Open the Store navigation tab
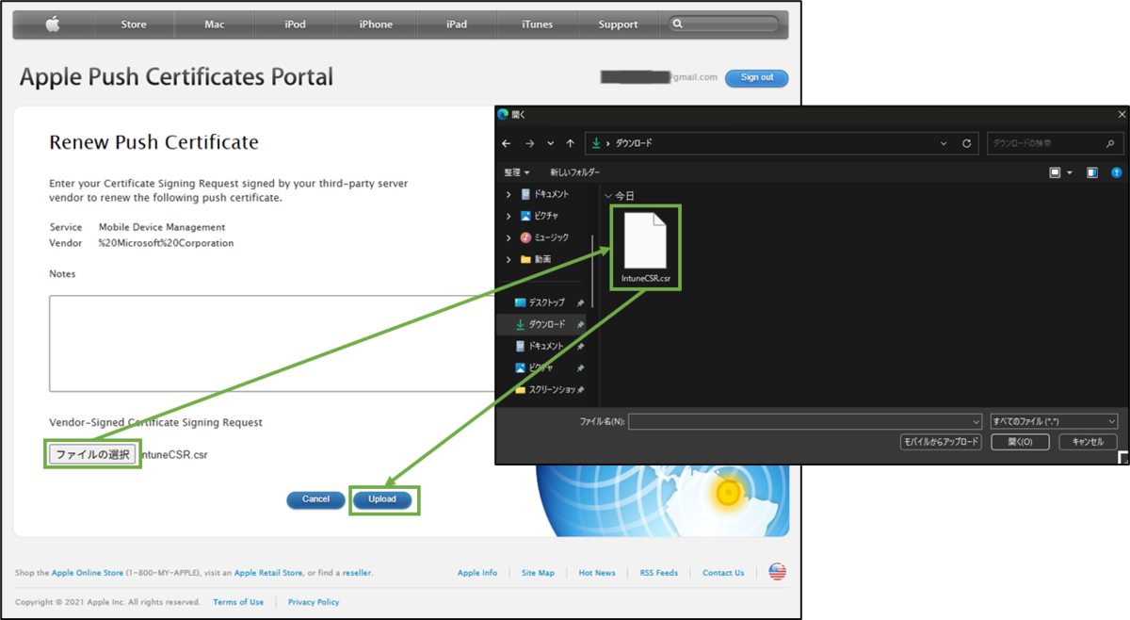 [x=134, y=24]
